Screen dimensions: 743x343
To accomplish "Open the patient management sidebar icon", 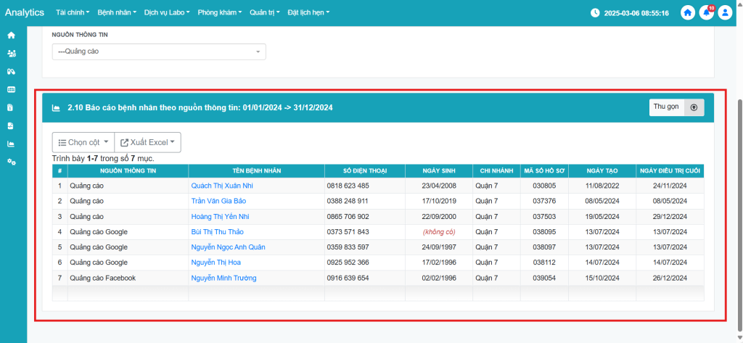I will point(11,53).
